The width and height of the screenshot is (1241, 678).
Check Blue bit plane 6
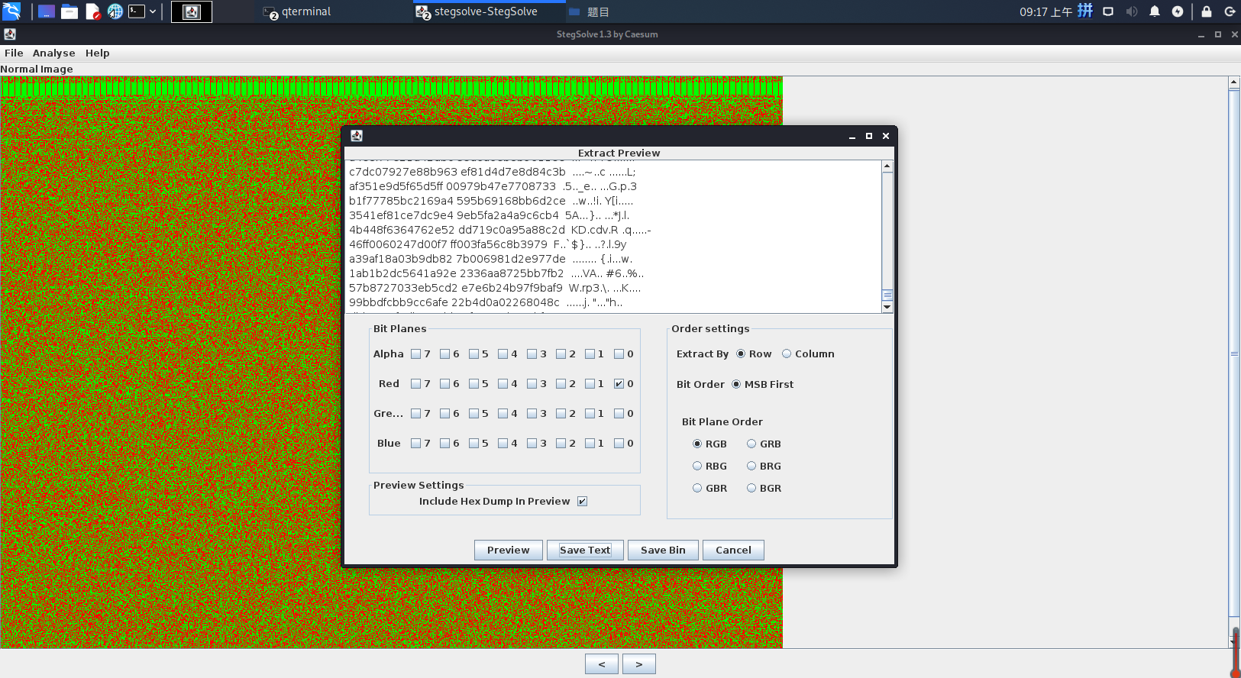(x=445, y=444)
